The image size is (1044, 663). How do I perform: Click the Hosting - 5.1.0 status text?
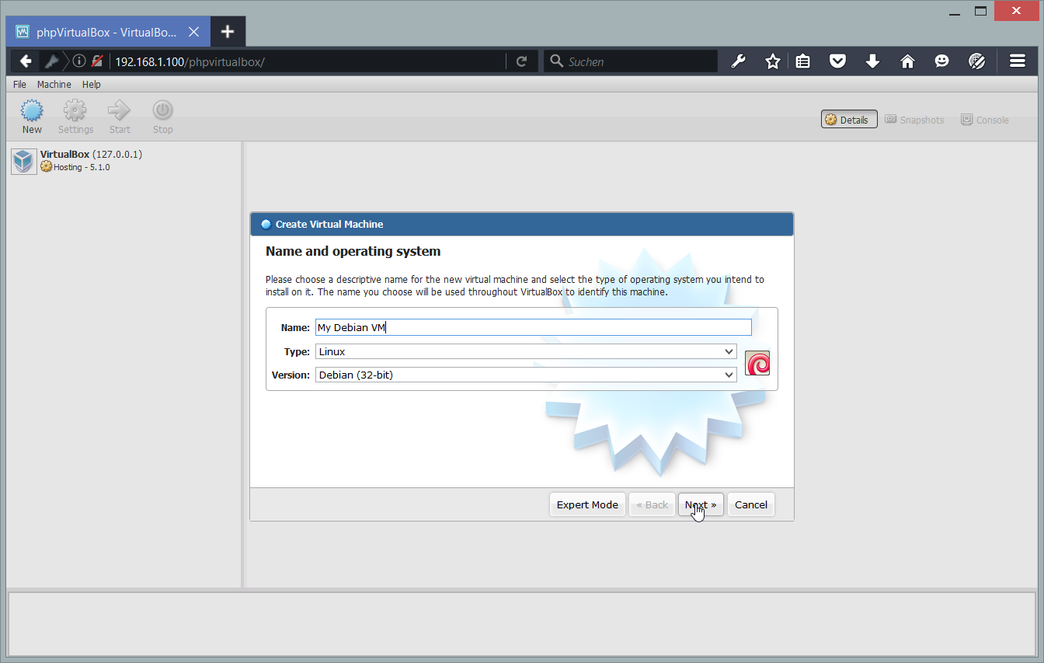82,167
